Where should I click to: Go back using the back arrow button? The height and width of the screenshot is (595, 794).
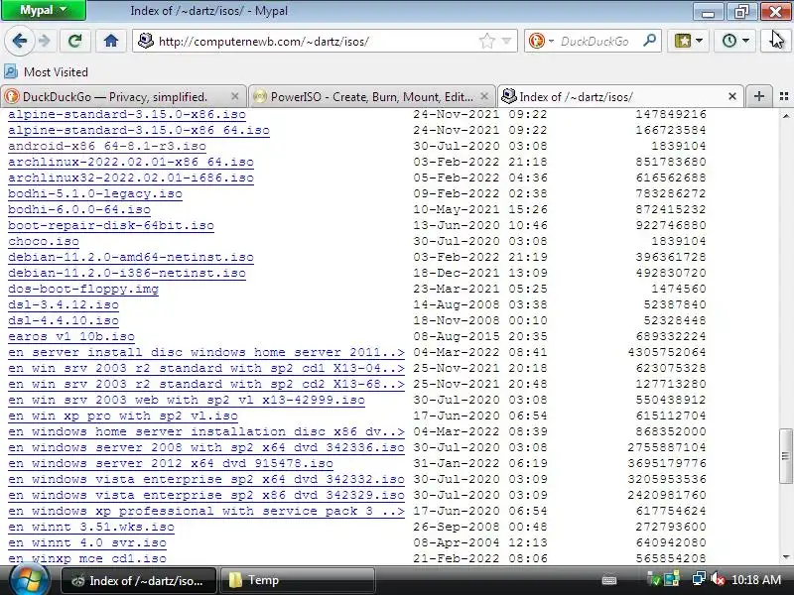(x=20, y=41)
